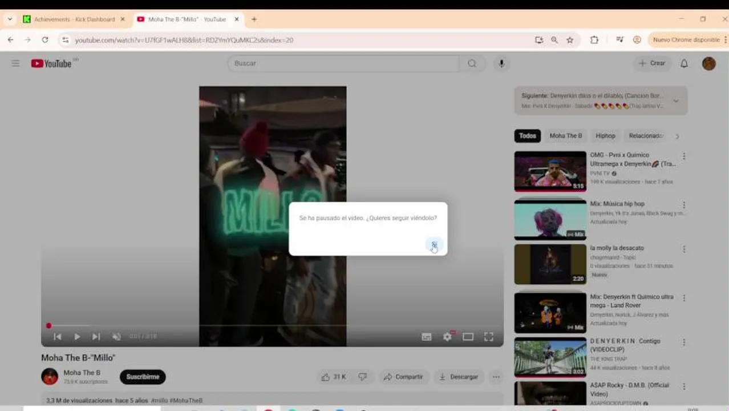Go back with the browser back arrow
This screenshot has width=729, height=411.
[11, 40]
